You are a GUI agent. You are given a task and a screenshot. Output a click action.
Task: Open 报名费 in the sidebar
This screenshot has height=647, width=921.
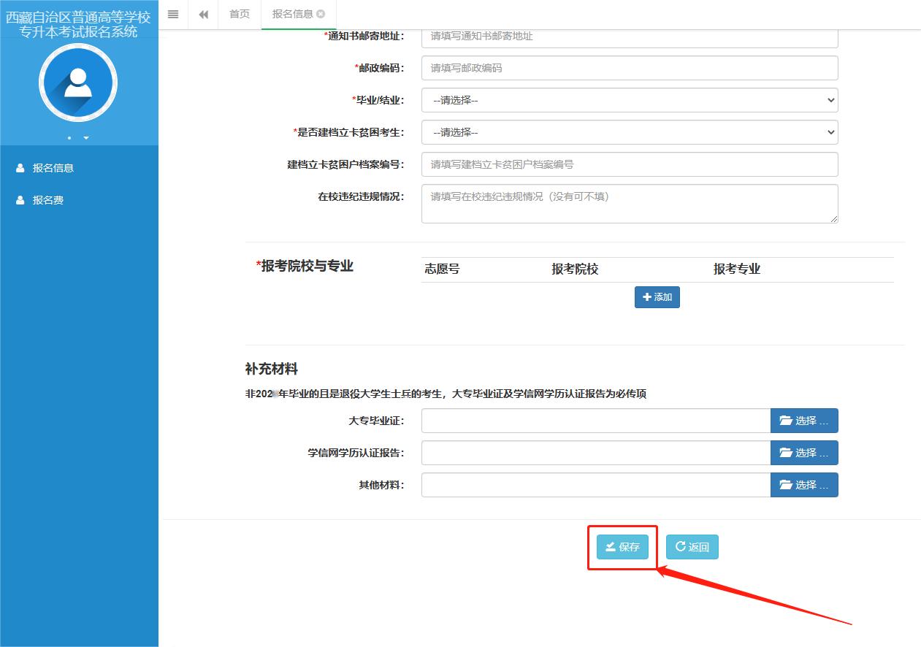pyautogui.click(x=47, y=200)
